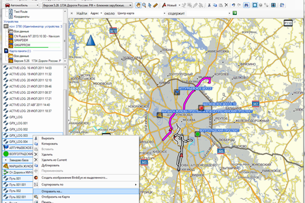Click the M5 highway shield on map

click(x=221, y=151)
